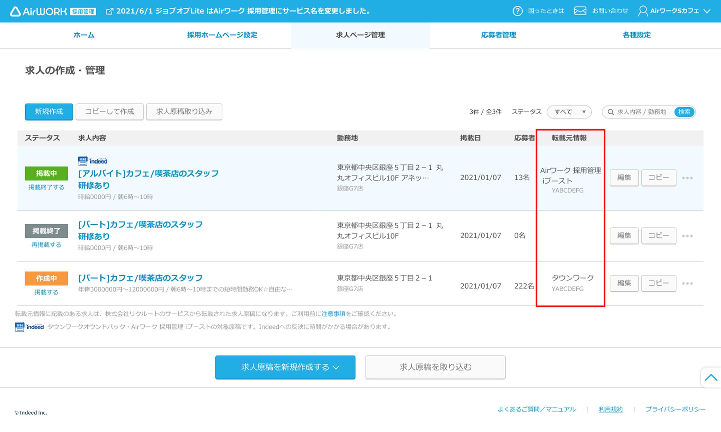Click コピー for the 掲載終了 job row

[x=659, y=235]
